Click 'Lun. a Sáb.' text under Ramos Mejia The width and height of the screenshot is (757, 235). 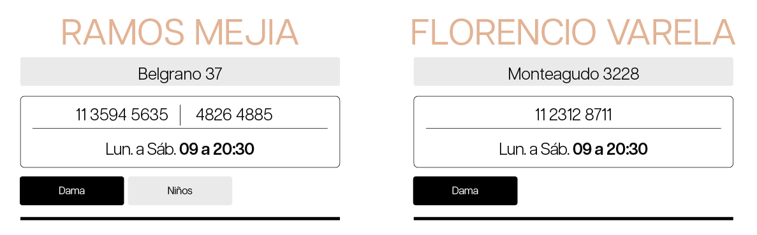tap(141, 149)
